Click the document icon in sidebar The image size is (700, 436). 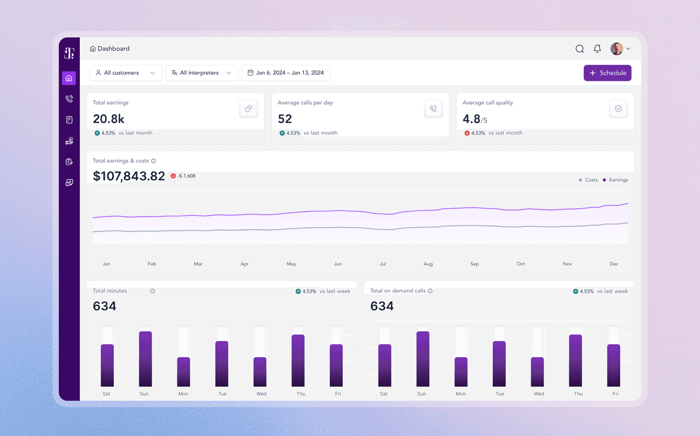pyautogui.click(x=69, y=120)
